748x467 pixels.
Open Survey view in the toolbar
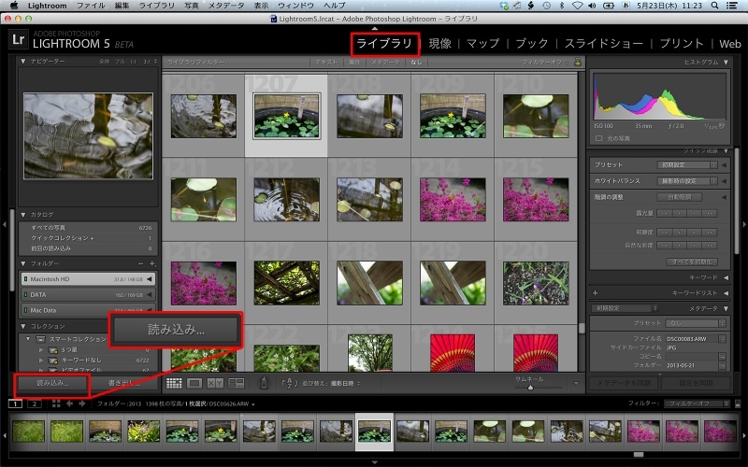236,383
